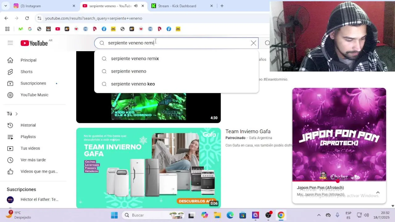Screen dimensions: 395x222
Task: Open Shorts from sidebar
Action: pos(27,72)
